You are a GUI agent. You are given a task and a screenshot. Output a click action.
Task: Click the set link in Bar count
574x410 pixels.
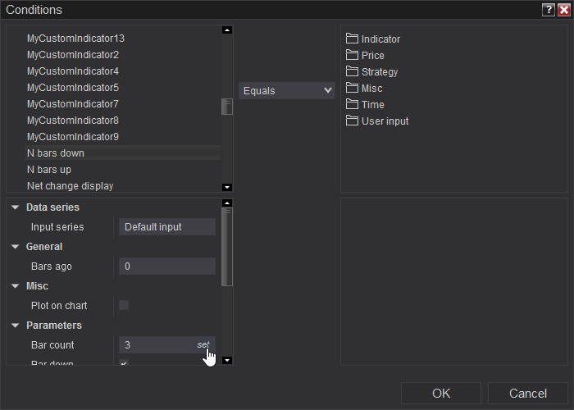click(x=203, y=344)
